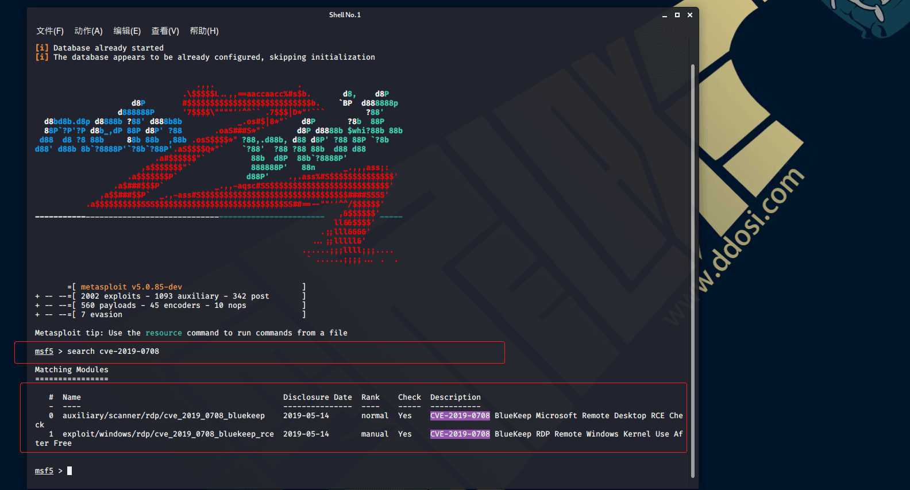Viewport: 910px width, 490px height.
Task: Click the cyan 'resource' word in the tip
Action: (164, 333)
